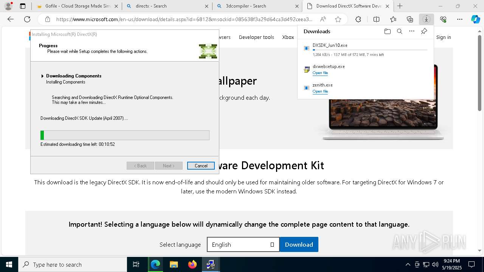The width and height of the screenshot is (484, 272).
Task: Open Edge Settings and more menu
Action: [x=460, y=19]
